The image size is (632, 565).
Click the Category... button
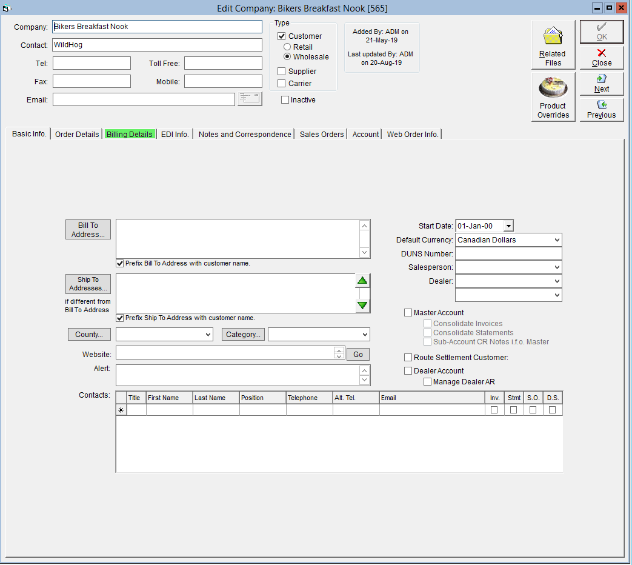click(243, 334)
